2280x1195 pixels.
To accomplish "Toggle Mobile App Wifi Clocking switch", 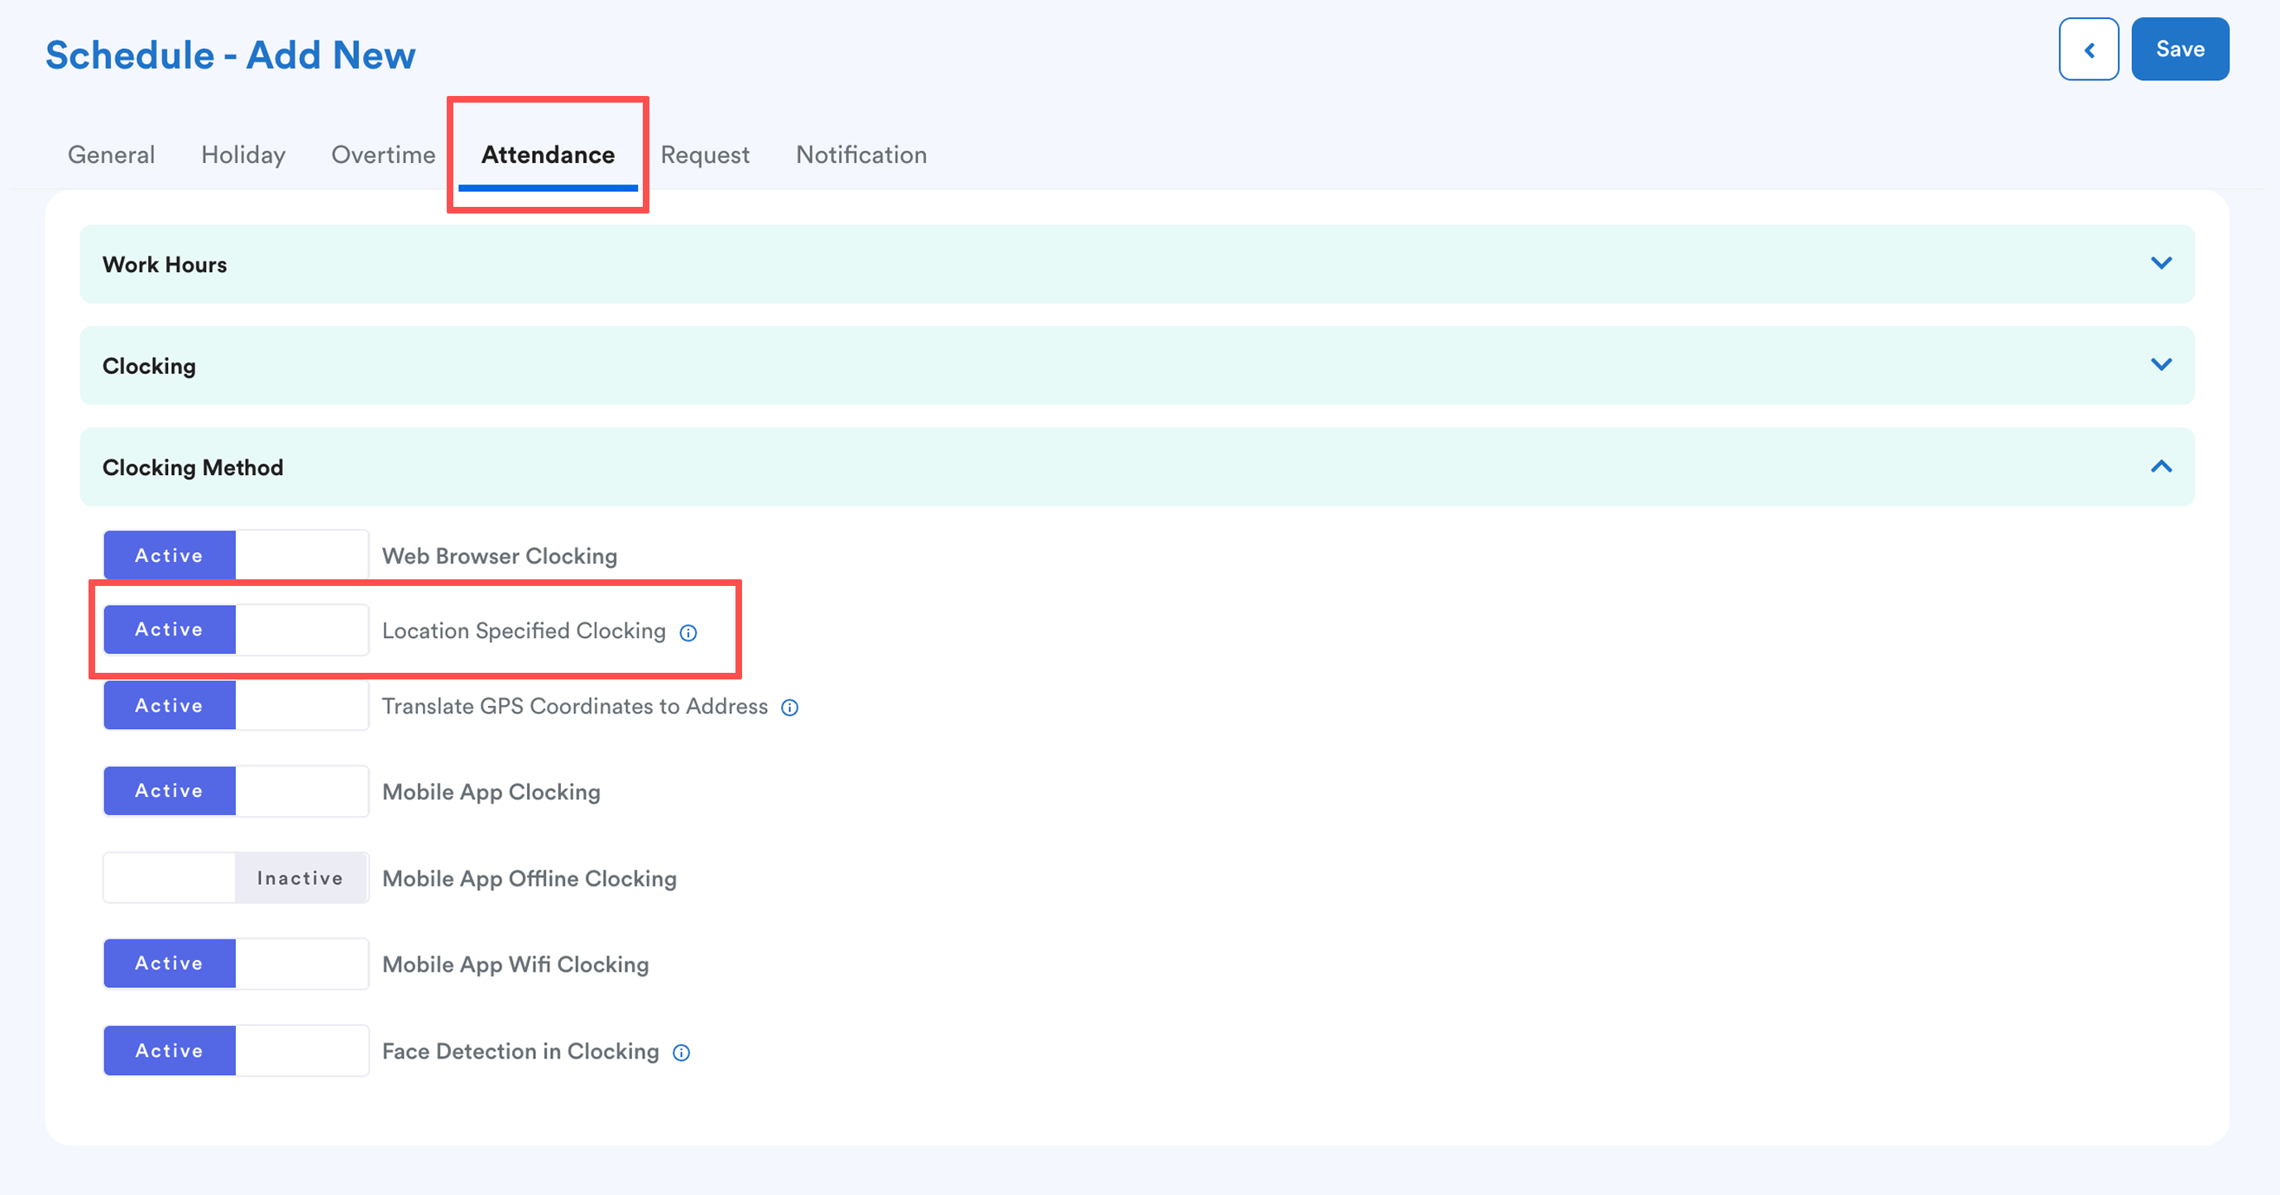I will [x=236, y=963].
